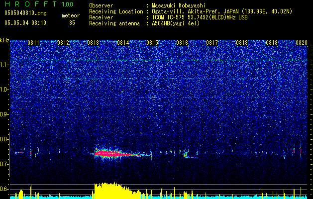Click the Observer field label

click(x=101, y=5)
